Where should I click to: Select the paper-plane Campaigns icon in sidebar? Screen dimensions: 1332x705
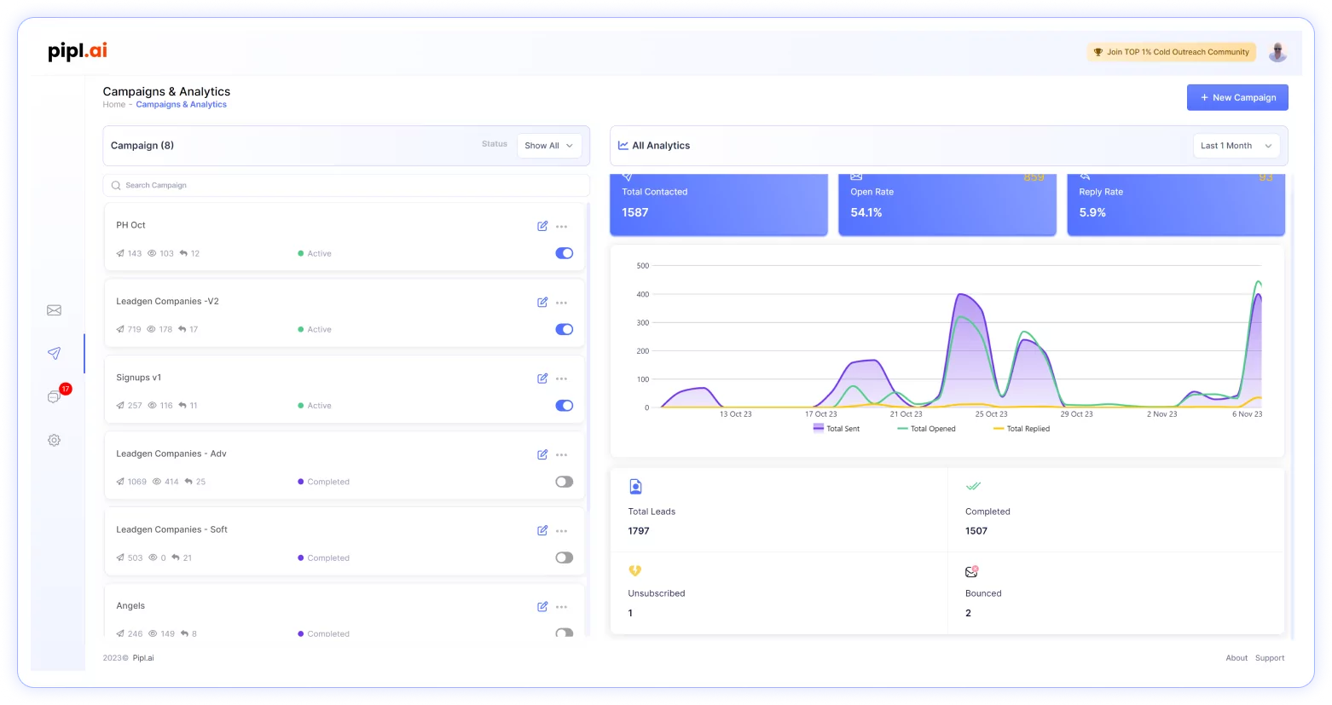tap(54, 353)
